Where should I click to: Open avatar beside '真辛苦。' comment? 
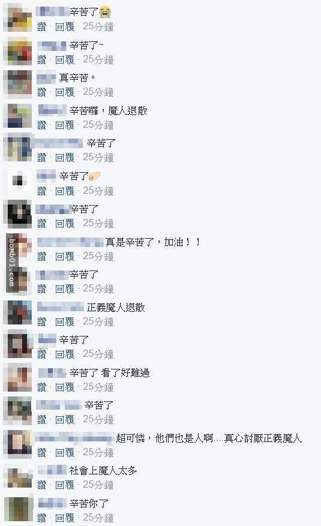coord(18,84)
